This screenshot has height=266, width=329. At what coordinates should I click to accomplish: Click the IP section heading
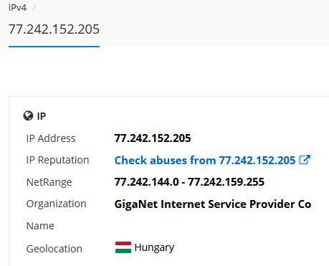click(x=42, y=116)
